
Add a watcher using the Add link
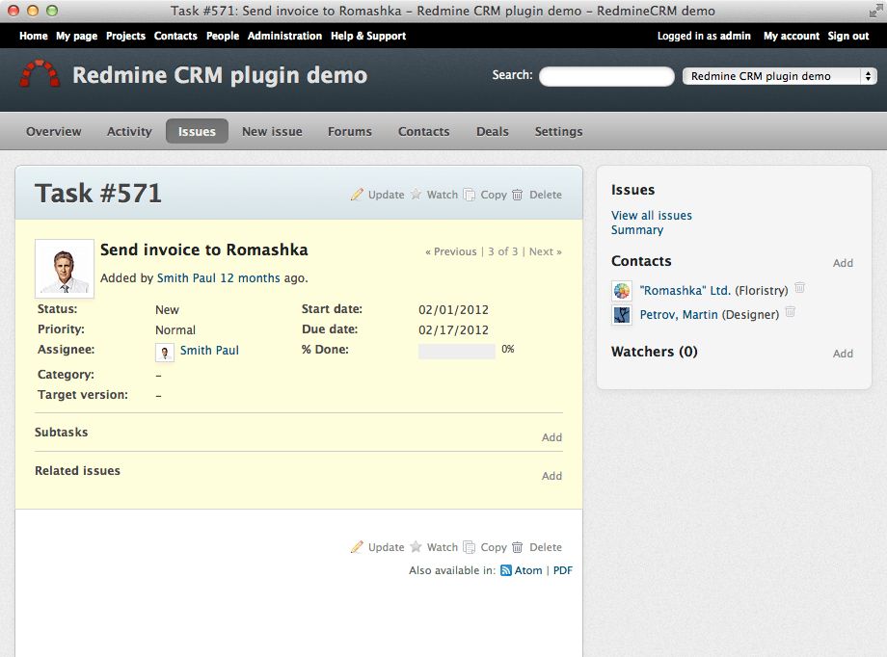tap(843, 354)
